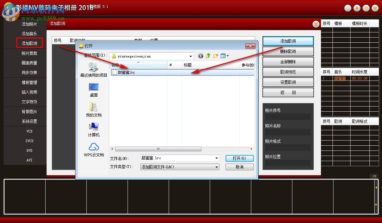
Task: Expand the 文件类型 dropdown
Action: tap(217, 167)
